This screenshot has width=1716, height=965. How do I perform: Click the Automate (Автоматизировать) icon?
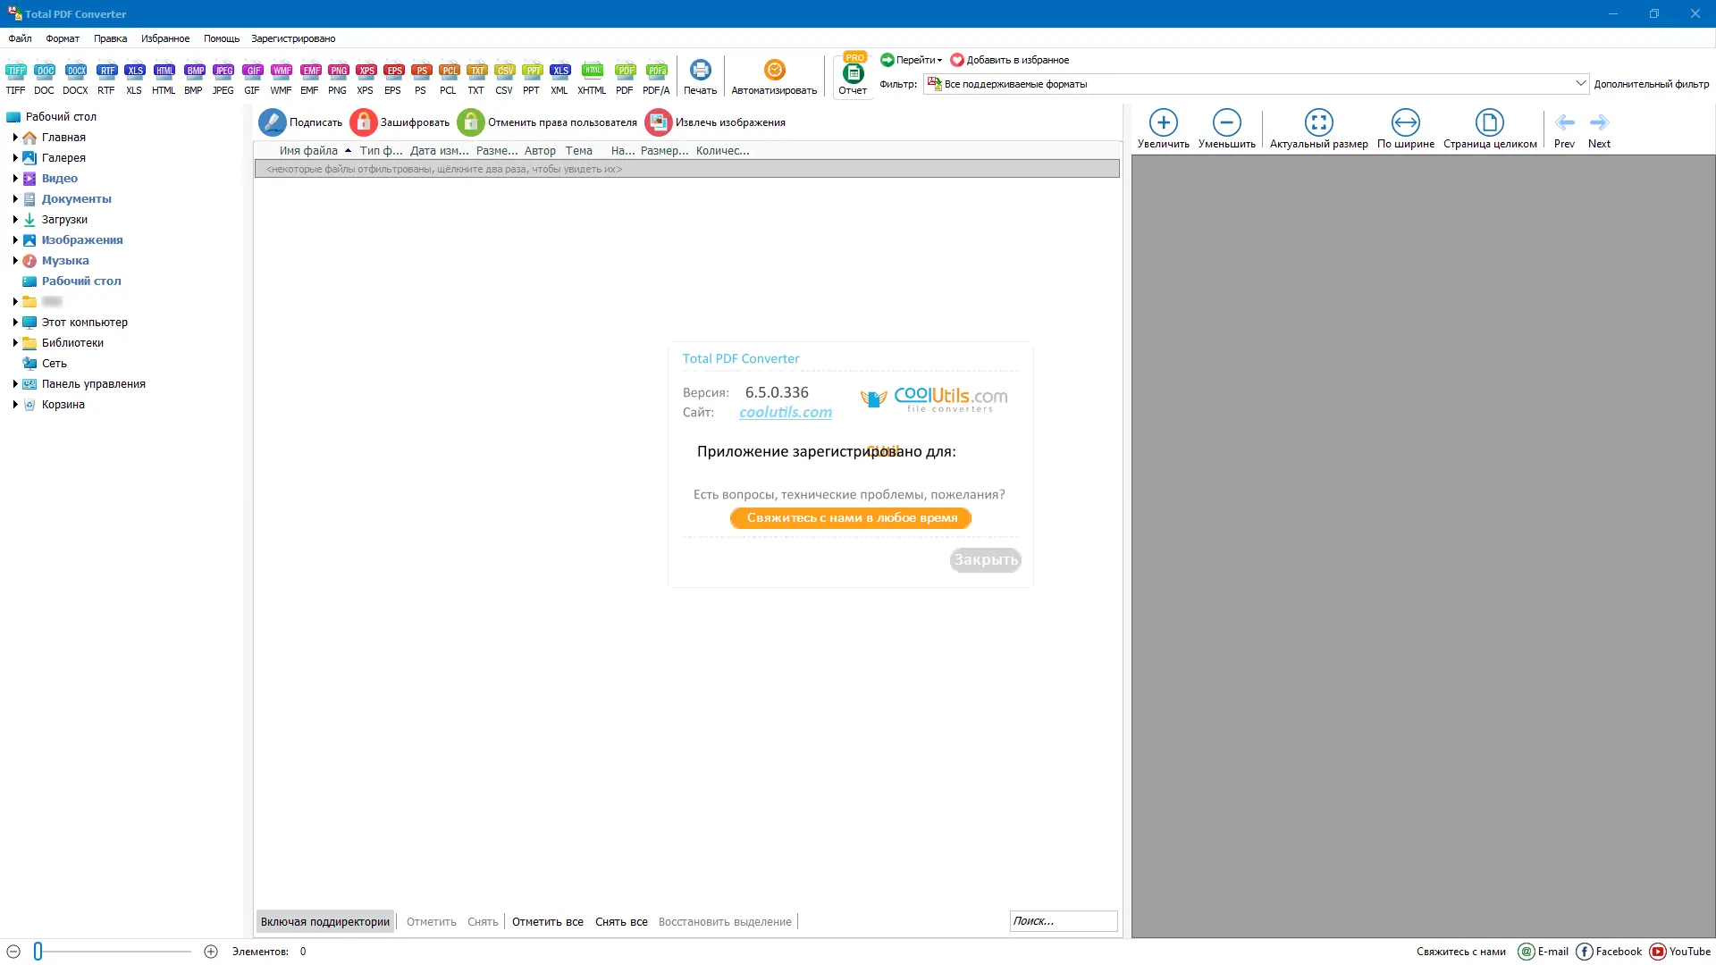(774, 71)
